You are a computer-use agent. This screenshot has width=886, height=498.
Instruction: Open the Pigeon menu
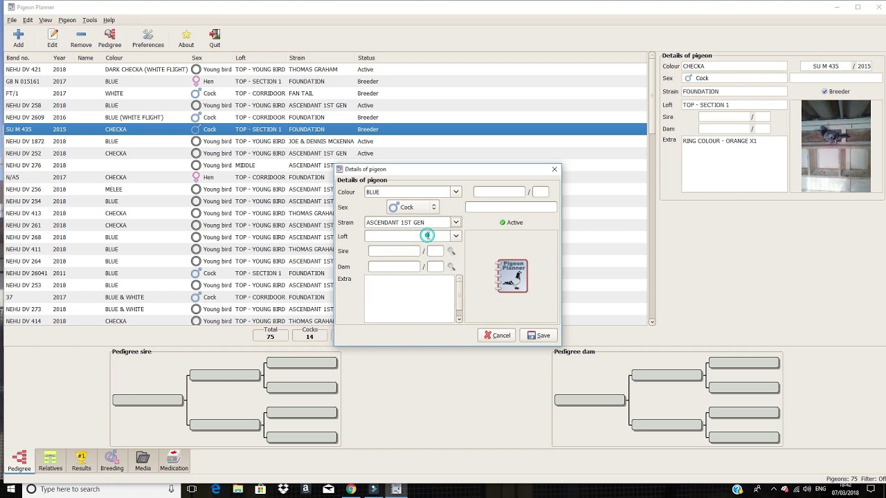(x=67, y=20)
